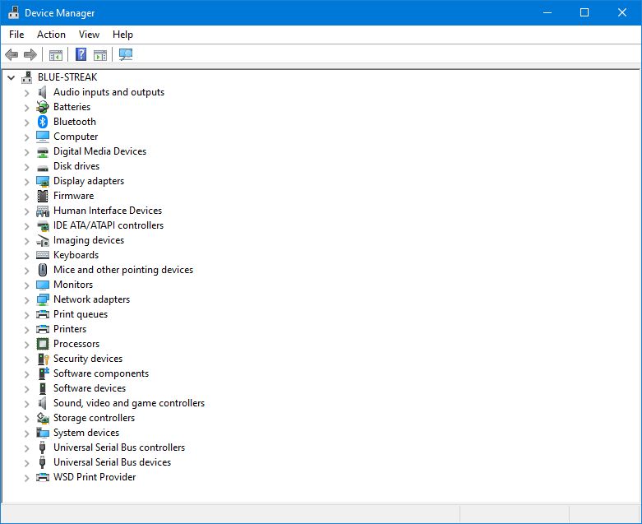Viewport: 642px width, 524px height.
Task: Click the Device Manager title bar icon
Action: click(13, 12)
